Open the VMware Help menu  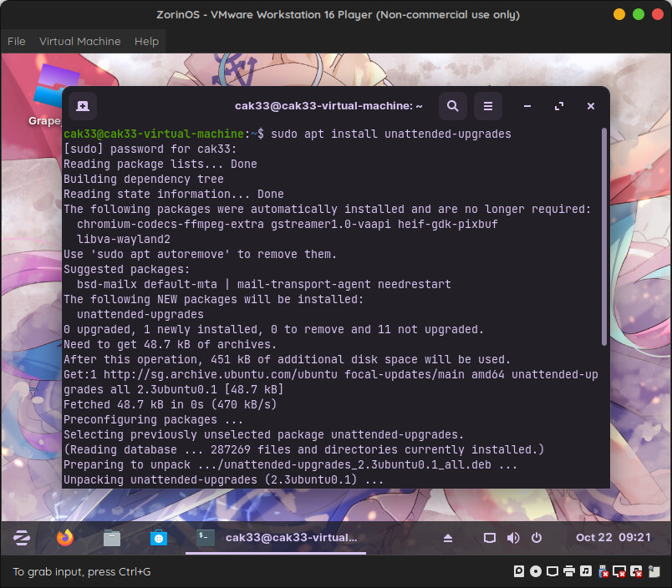(x=146, y=41)
